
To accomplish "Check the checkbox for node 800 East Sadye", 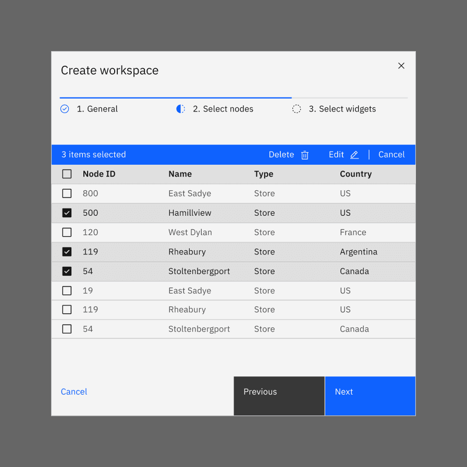I will click(x=67, y=193).
